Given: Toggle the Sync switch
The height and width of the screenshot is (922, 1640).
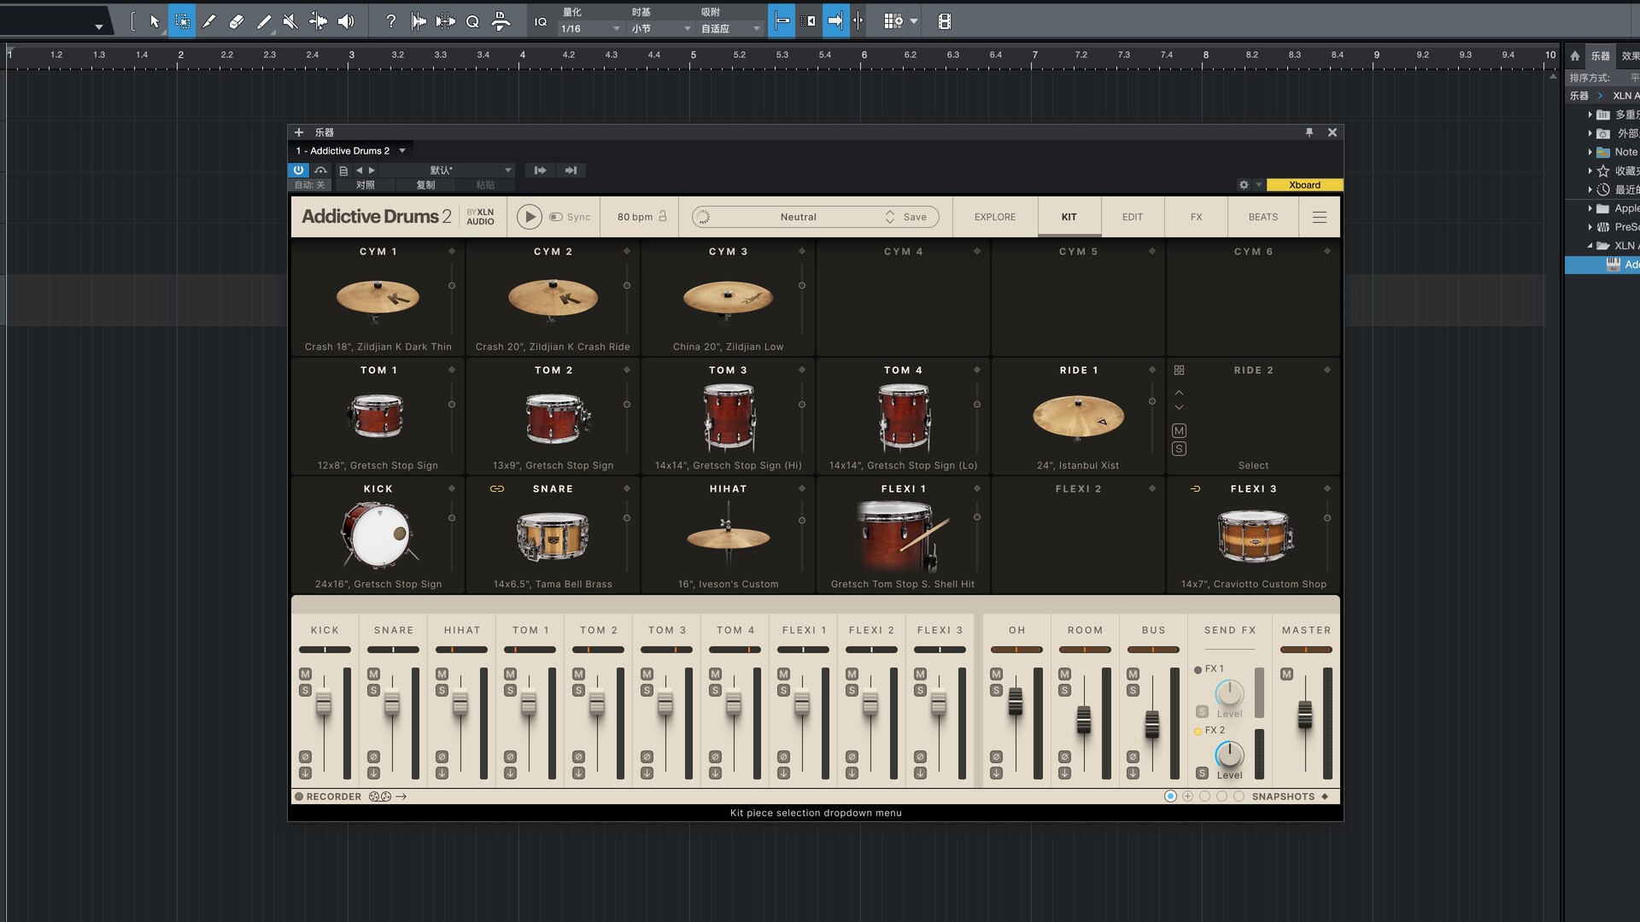Looking at the screenshot, I should [556, 217].
